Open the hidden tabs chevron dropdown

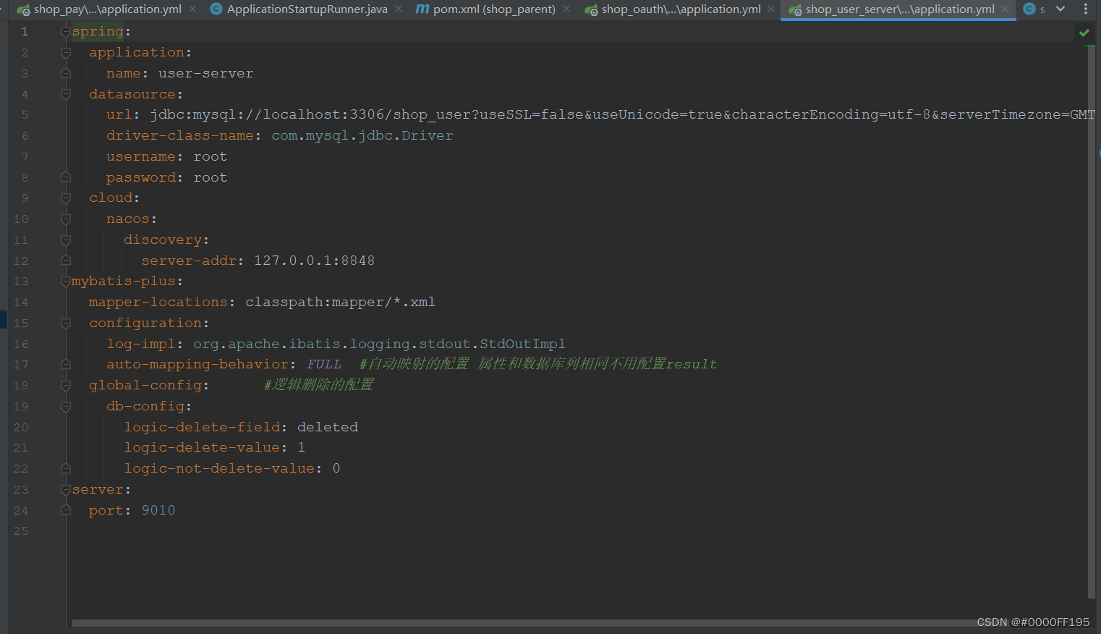[x=1060, y=9]
